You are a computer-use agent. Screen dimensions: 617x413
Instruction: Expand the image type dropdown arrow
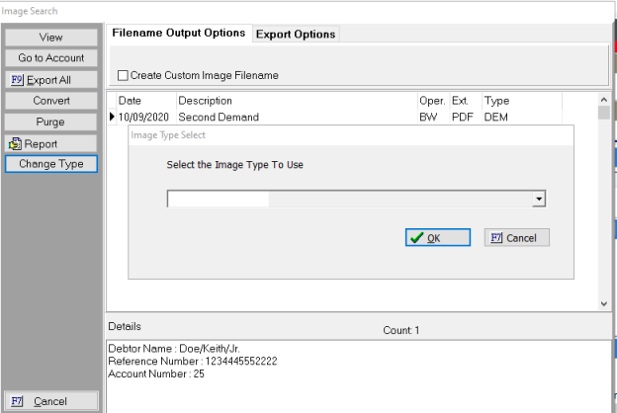[539, 200]
